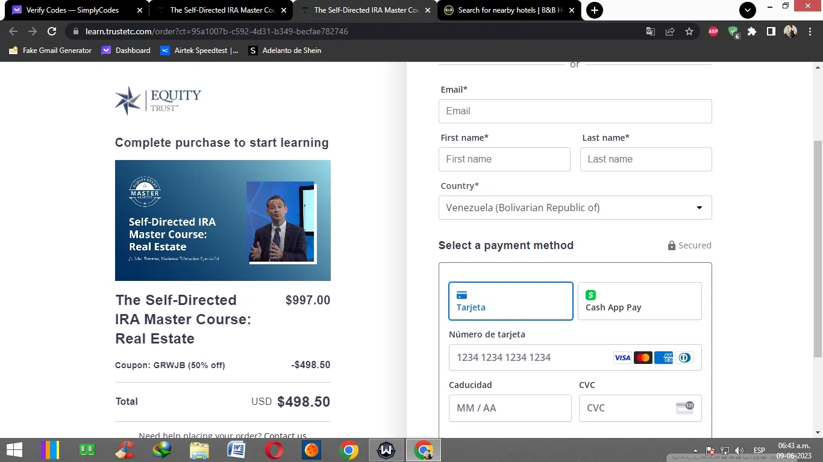The height and width of the screenshot is (462, 823).
Task: Click the Mastercard brand icon
Action: (643, 358)
